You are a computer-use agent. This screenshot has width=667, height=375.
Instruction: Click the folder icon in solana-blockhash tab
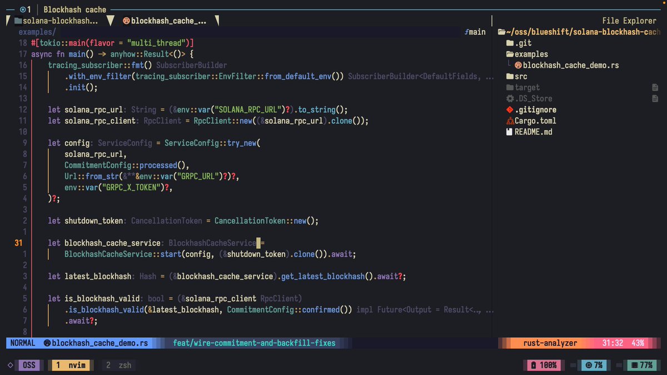[18, 21]
